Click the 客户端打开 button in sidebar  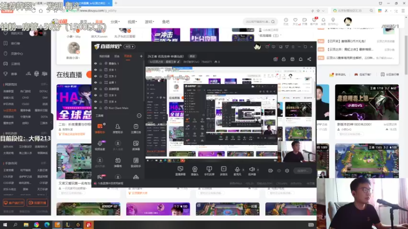tap(14, 203)
